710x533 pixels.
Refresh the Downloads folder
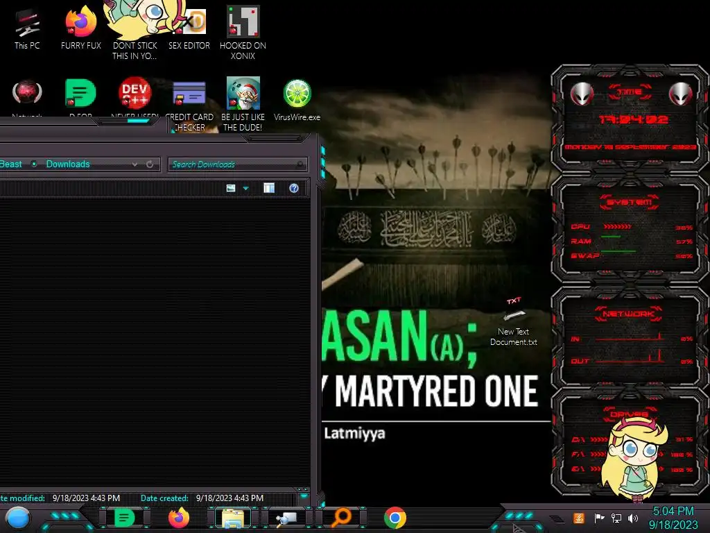(150, 164)
